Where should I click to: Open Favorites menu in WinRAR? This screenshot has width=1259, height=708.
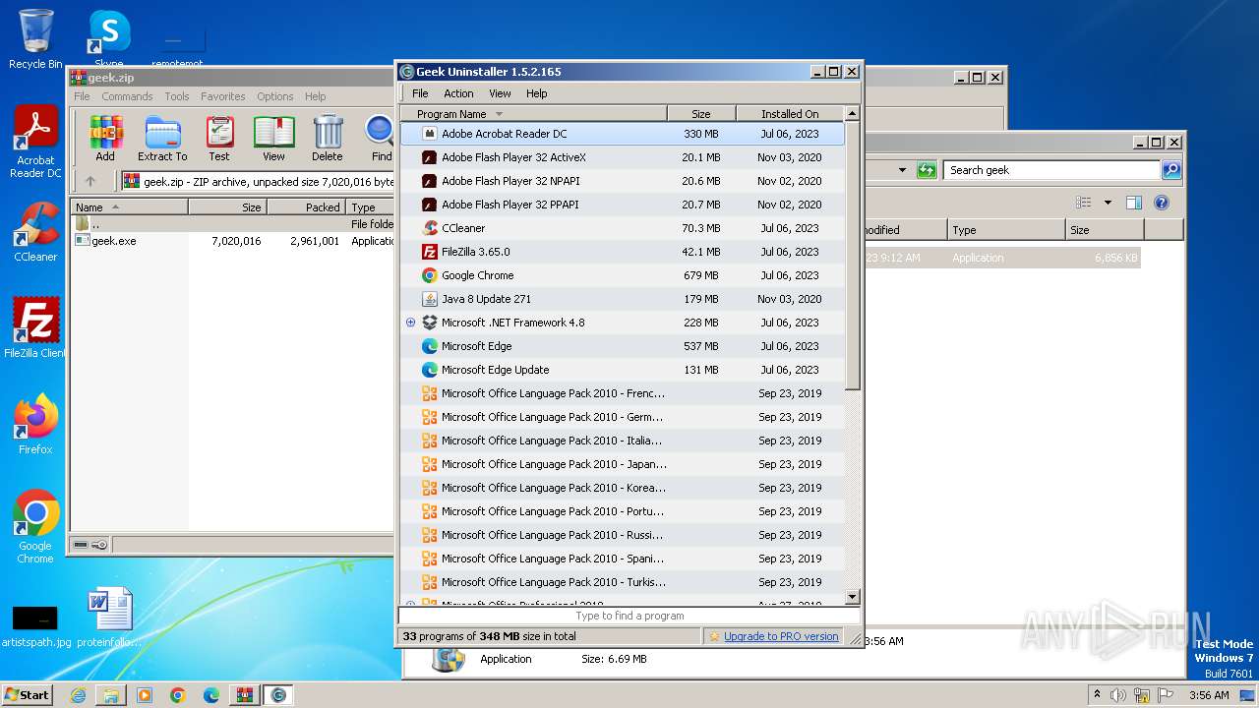tap(223, 96)
